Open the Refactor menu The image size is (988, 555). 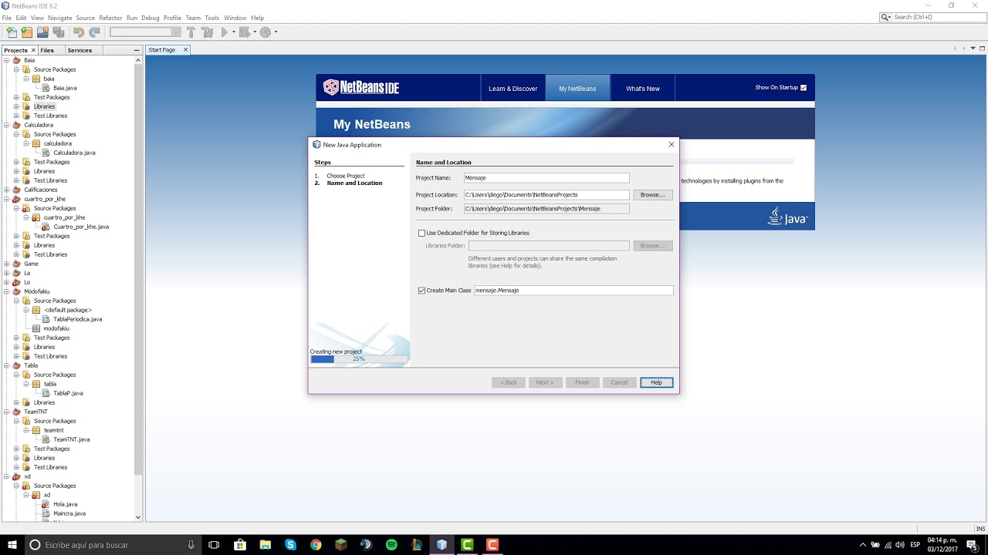pyautogui.click(x=110, y=18)
